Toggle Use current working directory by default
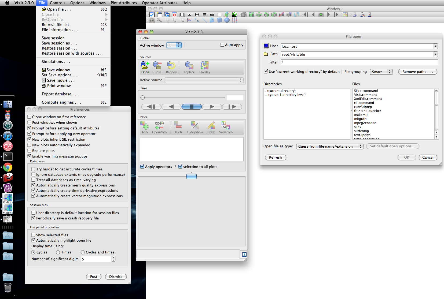The width and height of the screenshot is (444, 299). [x=266, y=71]
